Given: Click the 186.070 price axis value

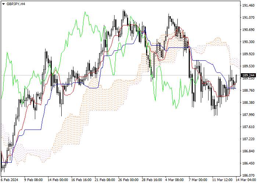Looking at the screenshot, I should (x=248, y=176).
